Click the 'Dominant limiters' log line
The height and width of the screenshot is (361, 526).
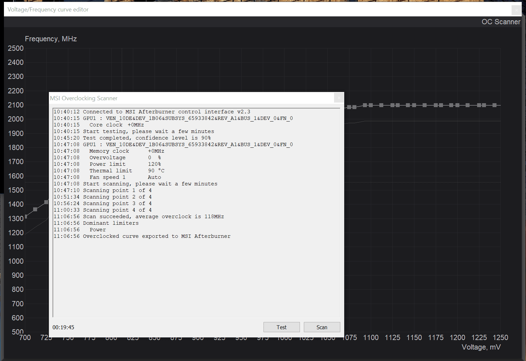tap(96, 223)
